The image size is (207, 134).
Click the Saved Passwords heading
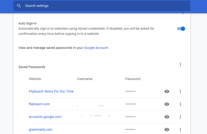click(x=32, y=67)
